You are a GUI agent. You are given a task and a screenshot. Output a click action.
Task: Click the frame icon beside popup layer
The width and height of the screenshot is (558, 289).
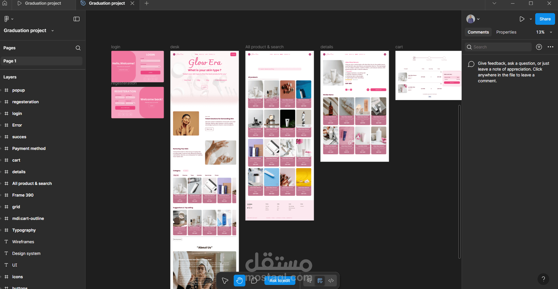pos(6,90)
